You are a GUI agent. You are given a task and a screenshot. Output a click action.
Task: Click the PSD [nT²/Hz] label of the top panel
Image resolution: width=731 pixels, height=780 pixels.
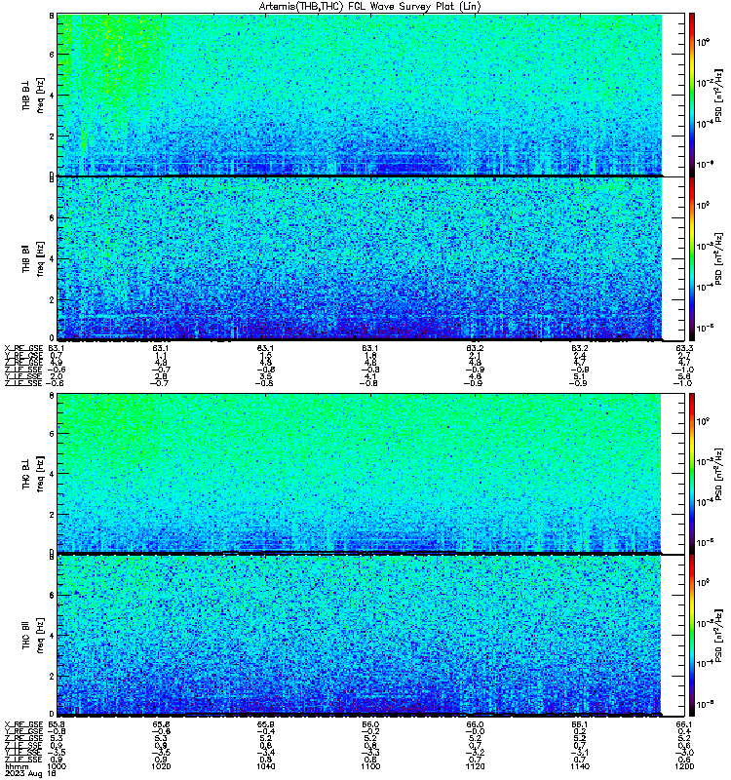(x=718, y=95)
